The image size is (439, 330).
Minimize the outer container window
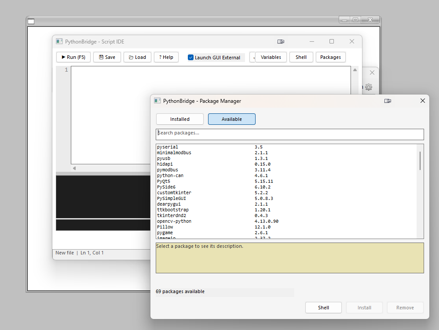[344, 20]
